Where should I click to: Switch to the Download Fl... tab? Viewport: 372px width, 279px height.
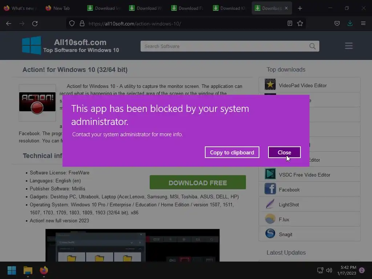pos(187,8)
